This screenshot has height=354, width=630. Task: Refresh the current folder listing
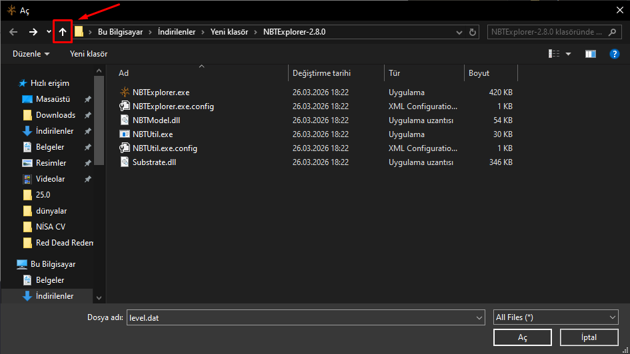tap(473, 32)
